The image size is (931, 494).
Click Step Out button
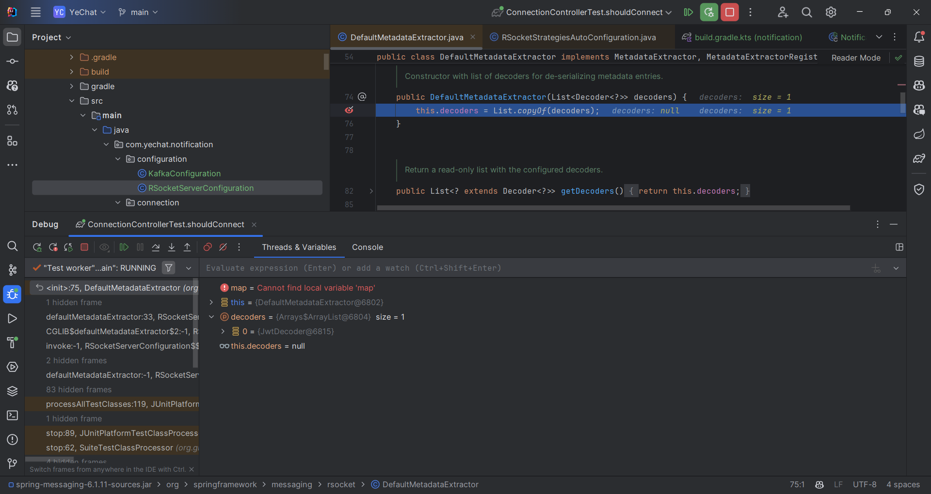pos(187,247)
